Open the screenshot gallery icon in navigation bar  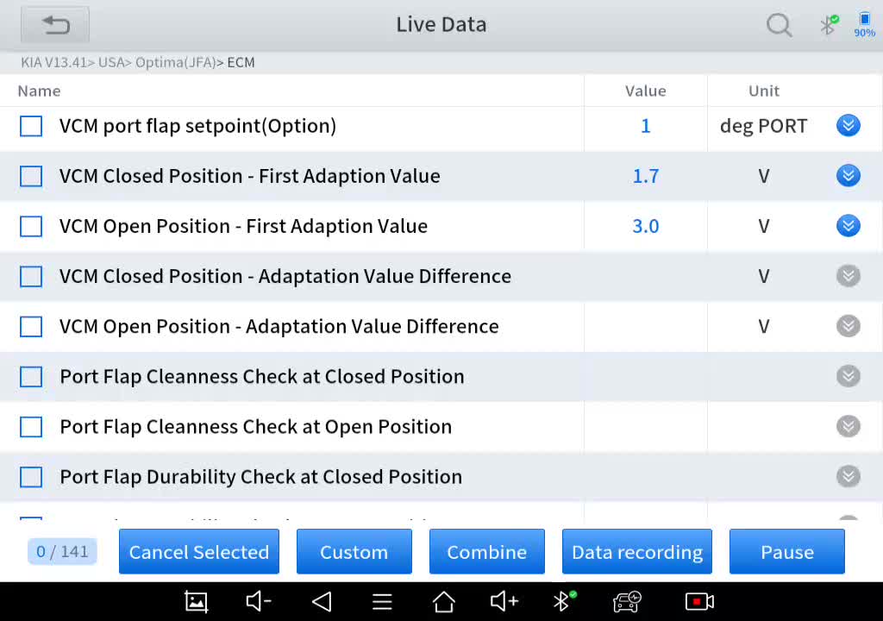(196, 602)
